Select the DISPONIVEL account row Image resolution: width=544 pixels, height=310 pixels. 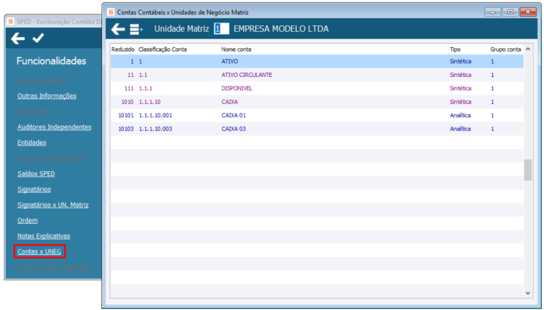(317, 88)
